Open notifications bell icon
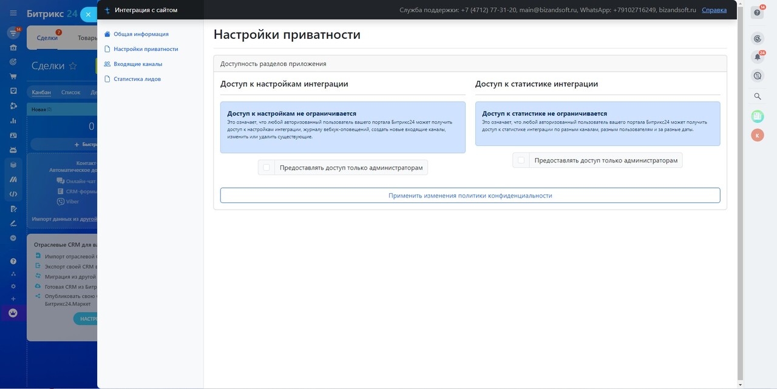The width and height of the screenshot is (777, 389). (x=757, y=57)
